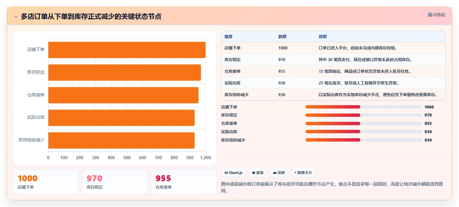Image resolution: width=459 pixels, height=207 pixels.
Task: Click the description starting 25 笔在拣货
Action: pos(359,83)
